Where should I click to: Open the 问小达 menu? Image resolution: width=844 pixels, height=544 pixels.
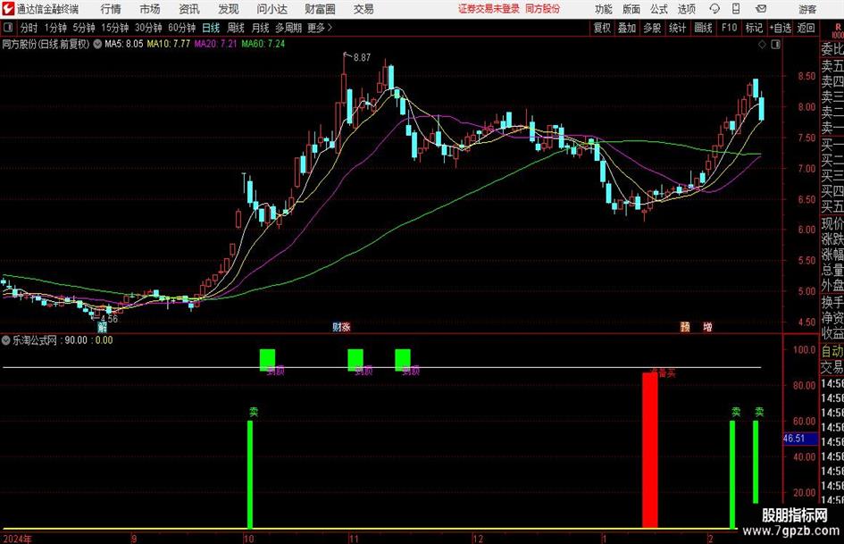tap(272, 9)
